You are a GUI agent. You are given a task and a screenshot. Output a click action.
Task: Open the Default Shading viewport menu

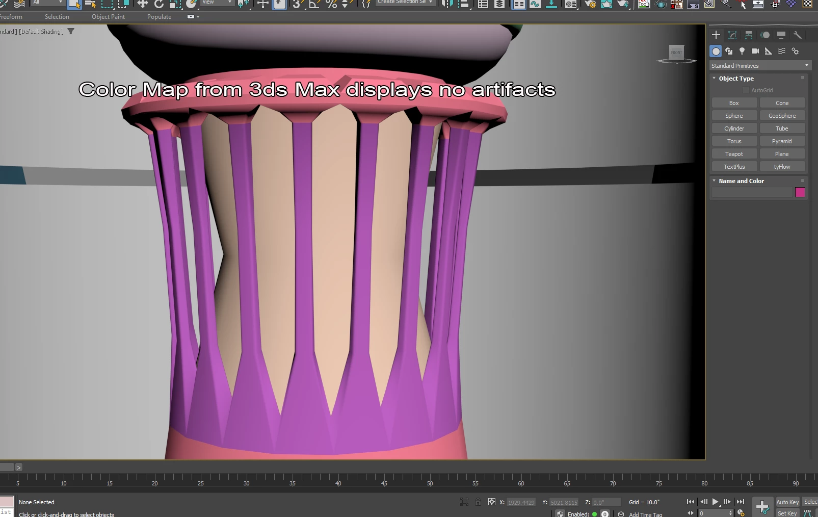pyautogui.click(x=41, y=32)
